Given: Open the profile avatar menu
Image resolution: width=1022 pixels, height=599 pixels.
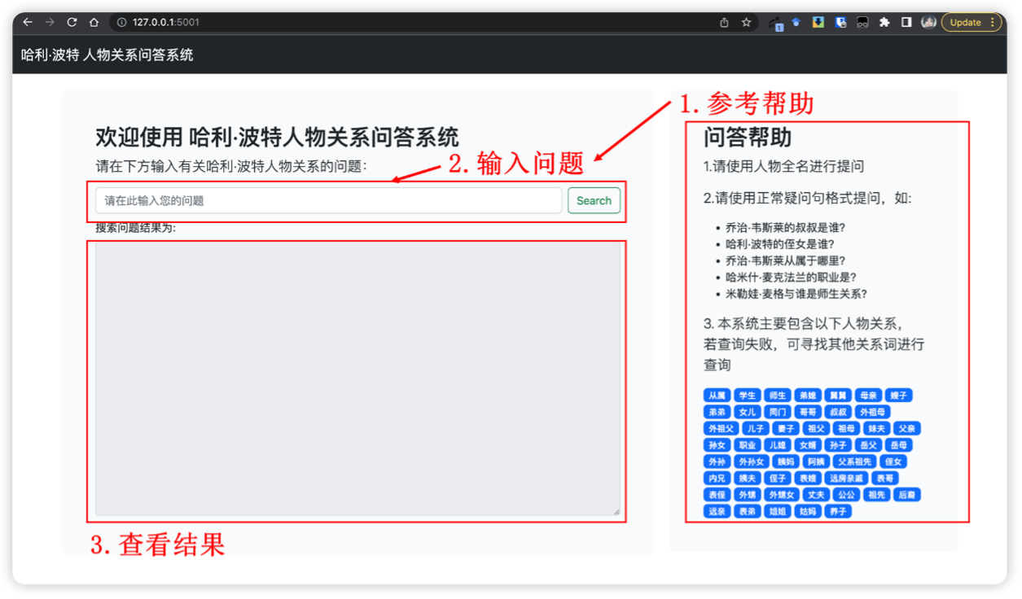Looking at the screenshot, I should pyautogui.click(x=928, y=23).
